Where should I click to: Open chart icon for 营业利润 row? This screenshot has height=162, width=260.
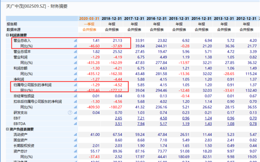75,57
